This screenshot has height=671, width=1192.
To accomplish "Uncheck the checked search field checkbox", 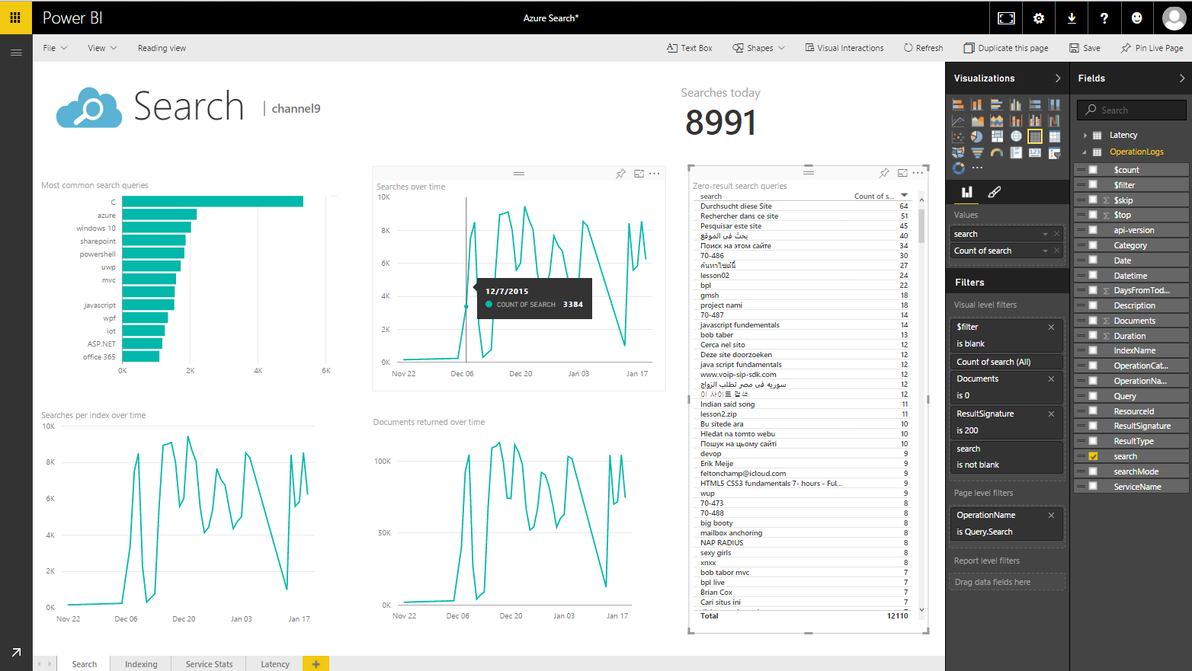I will click(1093, 456).
